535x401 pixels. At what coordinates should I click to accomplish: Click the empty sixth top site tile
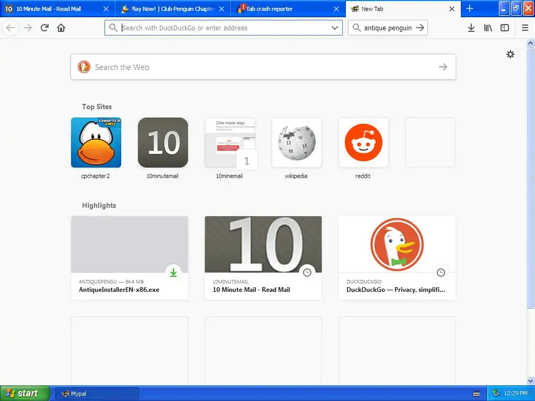431,143
